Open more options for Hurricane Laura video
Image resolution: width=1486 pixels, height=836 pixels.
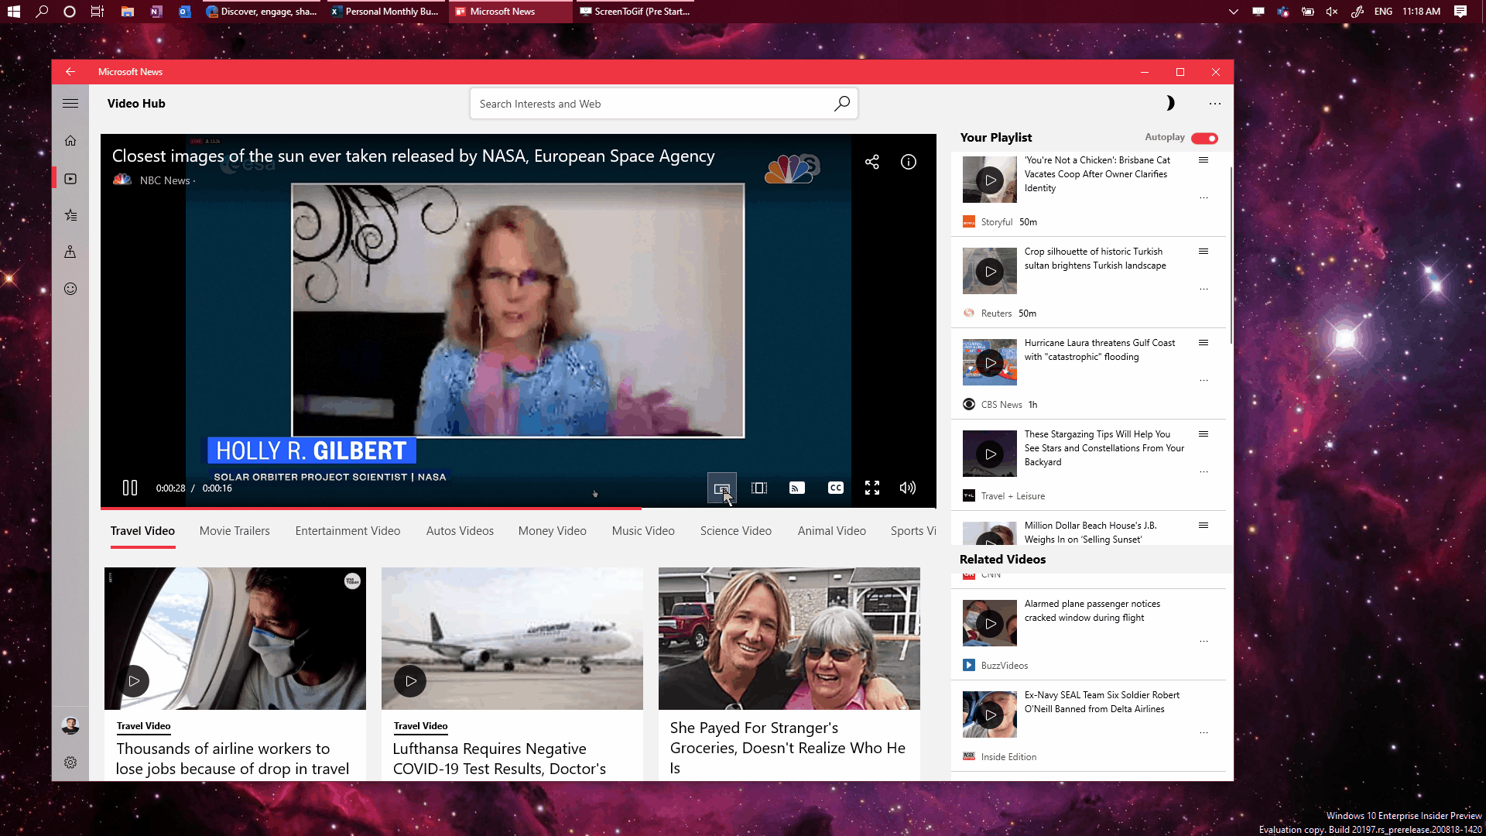1204,381
